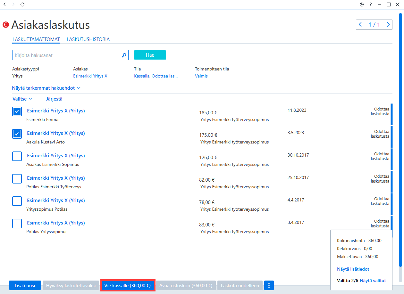The height and width of the screenshot is (294, 404).
Task: Check the Yrityssopimus Potilas row
Action: pos(17,201)
